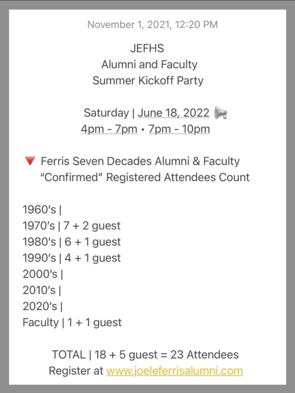Click the note timestamp November 1, 2021

(x=153, y=25)
